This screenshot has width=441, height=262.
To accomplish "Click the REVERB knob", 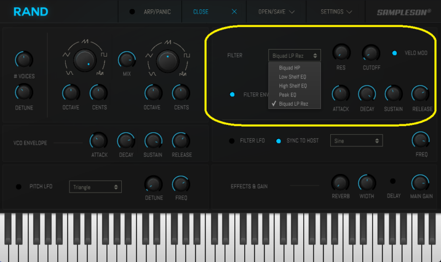I will pos(340,182).
